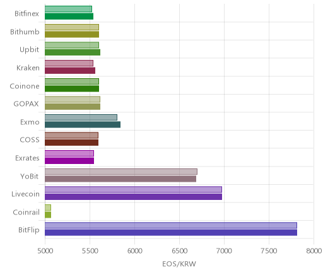
Task: Click the dark brown COSS bar
Action: [72, 143]
